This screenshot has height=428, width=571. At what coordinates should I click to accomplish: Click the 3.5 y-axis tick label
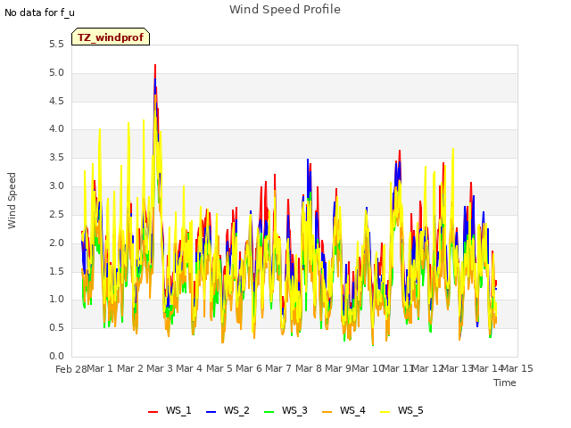[x=56, y=158]
